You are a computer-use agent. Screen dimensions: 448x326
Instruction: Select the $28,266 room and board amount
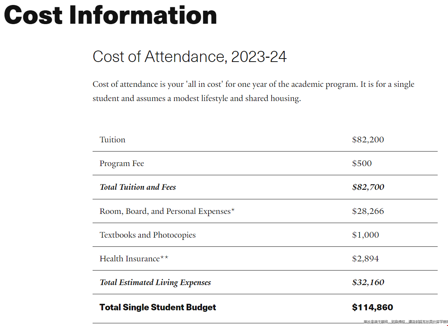click(x=368, y=211)
